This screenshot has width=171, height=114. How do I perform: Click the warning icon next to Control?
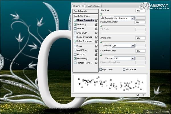tap(103, 18)
